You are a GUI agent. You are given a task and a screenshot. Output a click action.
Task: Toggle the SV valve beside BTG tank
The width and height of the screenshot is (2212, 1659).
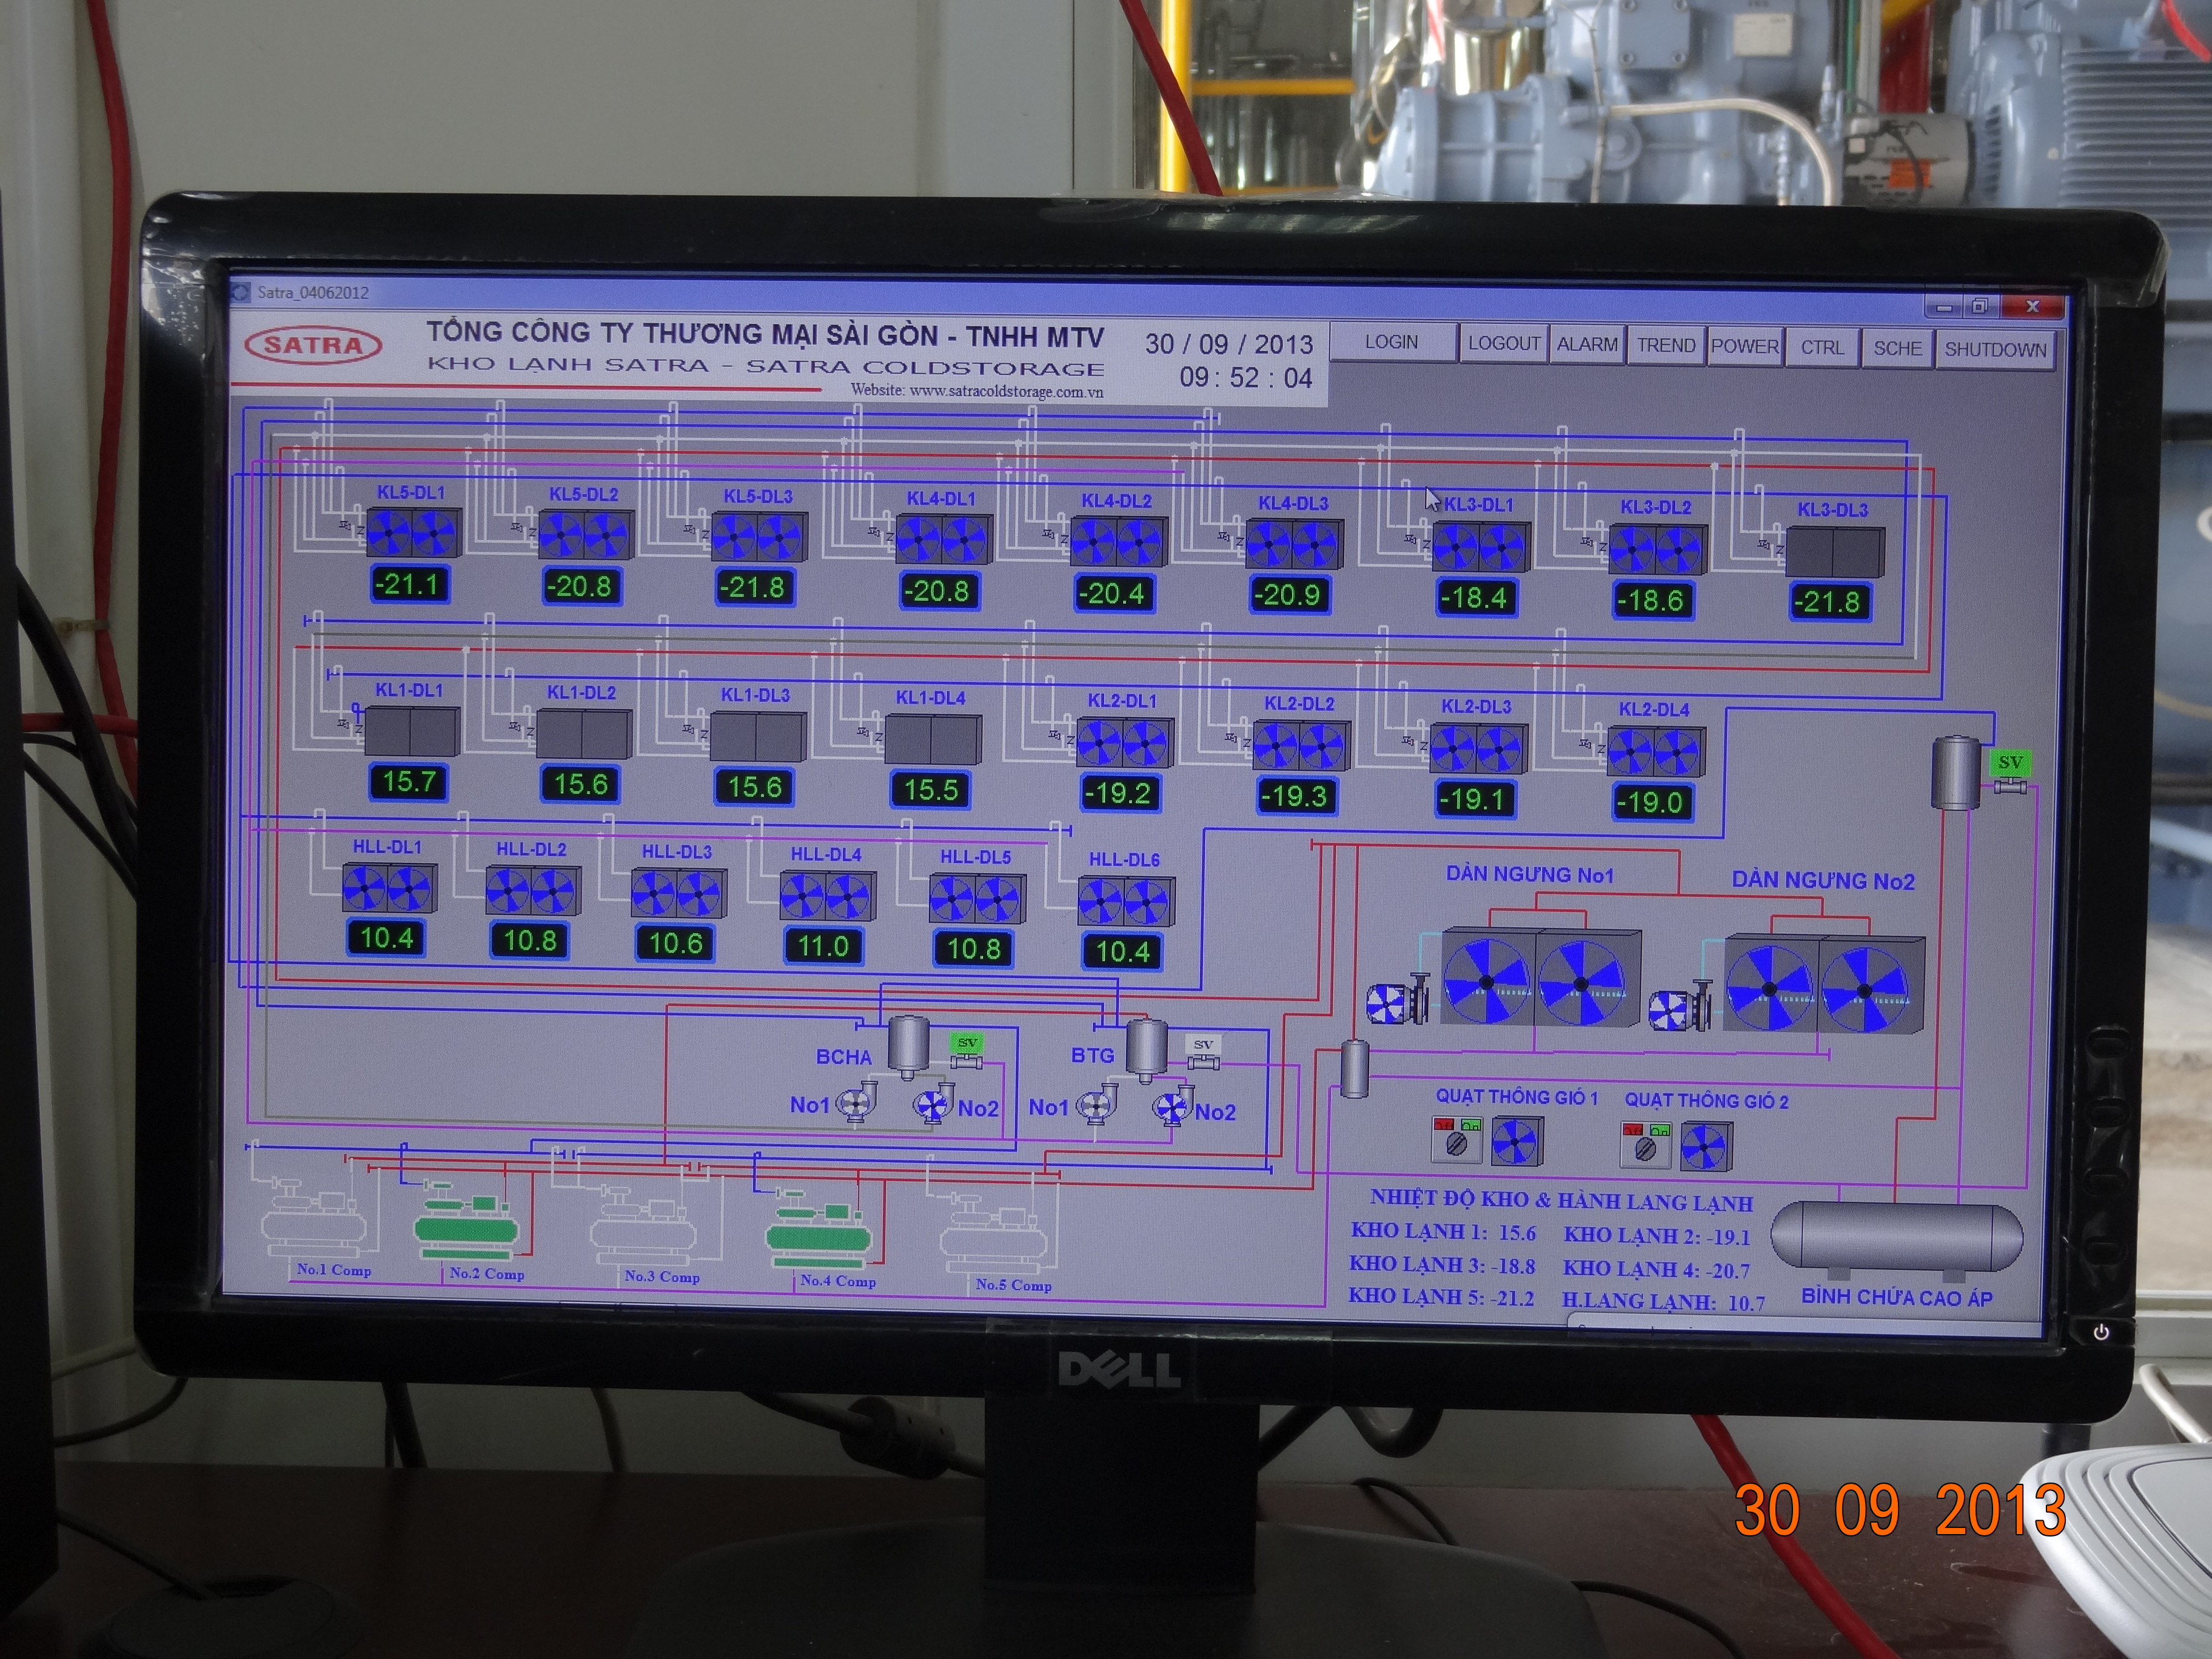tap(1203, 1045)
